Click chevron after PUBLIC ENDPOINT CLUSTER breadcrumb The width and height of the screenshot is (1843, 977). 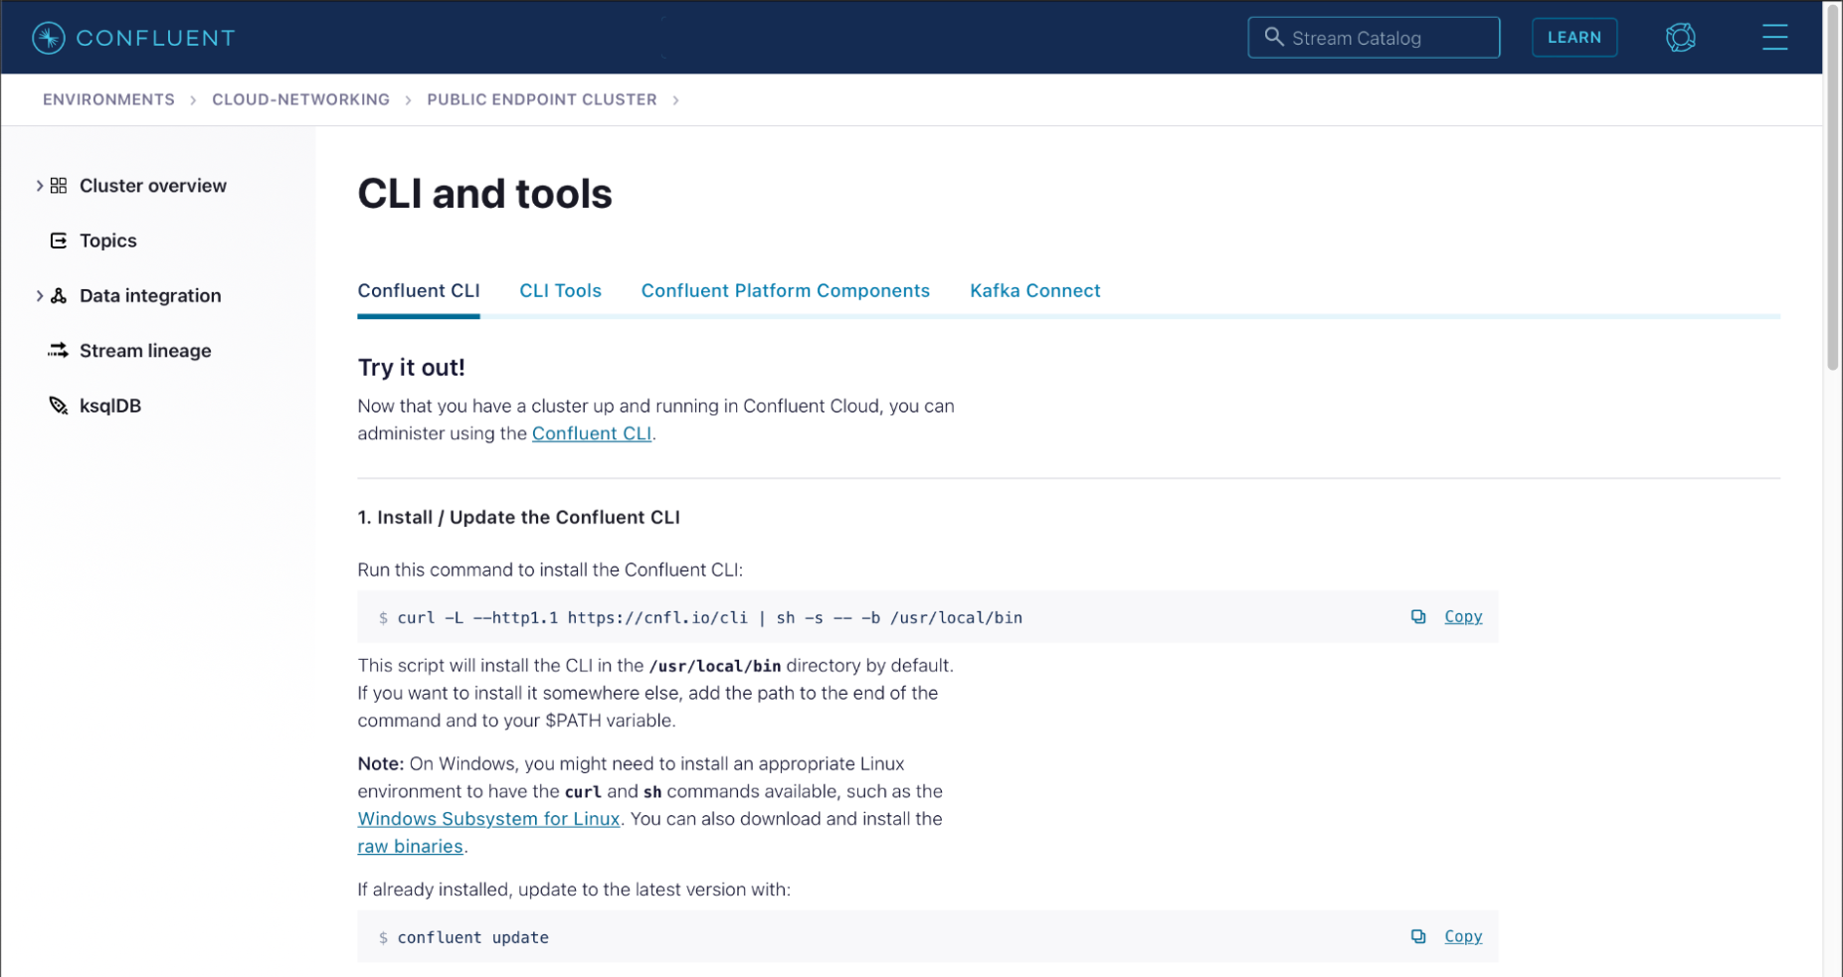click(x=675, y=100)
